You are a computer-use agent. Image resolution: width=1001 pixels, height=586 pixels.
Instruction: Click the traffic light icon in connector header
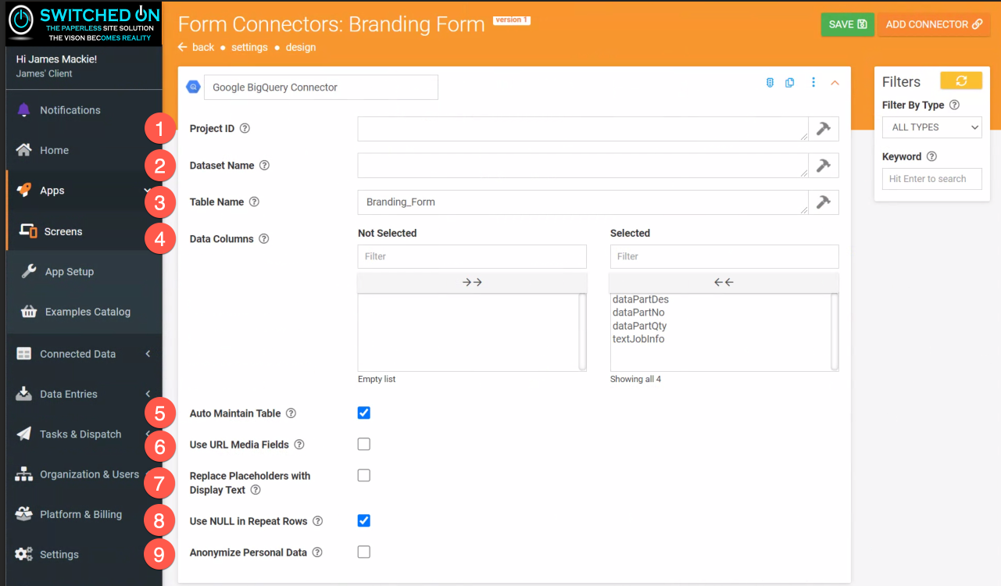click(x=770, y=83)
